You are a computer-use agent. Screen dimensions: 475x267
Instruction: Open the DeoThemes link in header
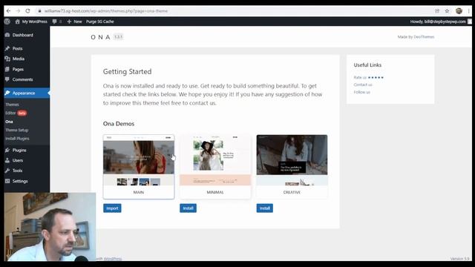[424, 37]
